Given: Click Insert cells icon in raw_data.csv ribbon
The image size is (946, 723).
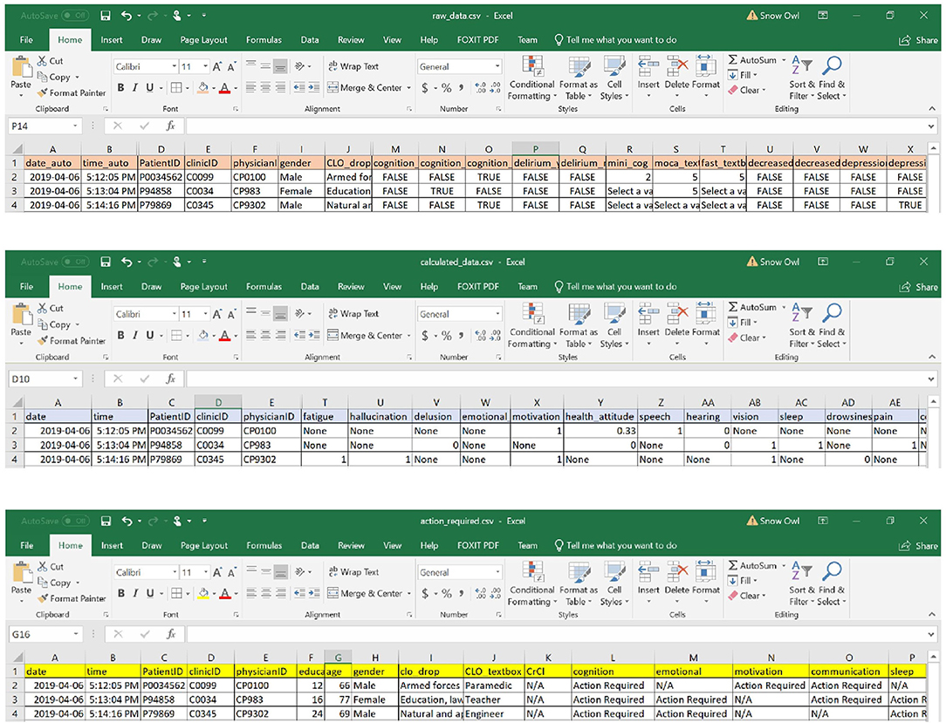Looking at the screenshot, I should point(648,65).
